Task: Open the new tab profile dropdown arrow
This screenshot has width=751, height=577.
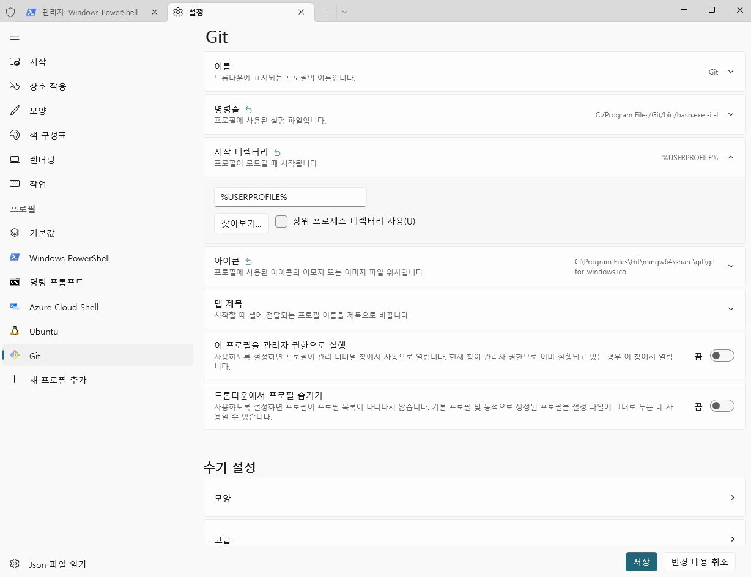Action: pyautogui.click(x=345, y=12)
